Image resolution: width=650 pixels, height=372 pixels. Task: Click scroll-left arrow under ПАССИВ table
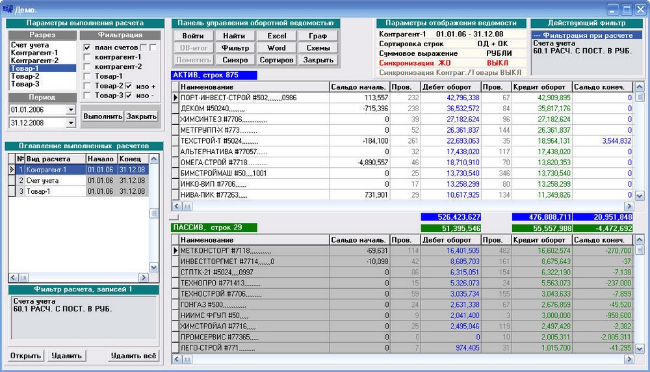(x=177, y=359)
